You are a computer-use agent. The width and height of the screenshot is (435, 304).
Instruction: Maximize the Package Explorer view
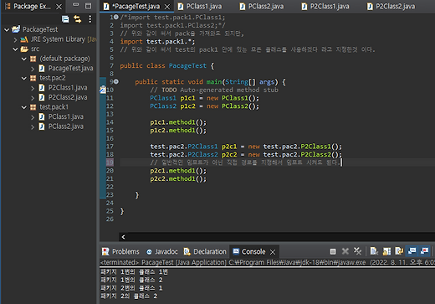coord(88,6)
